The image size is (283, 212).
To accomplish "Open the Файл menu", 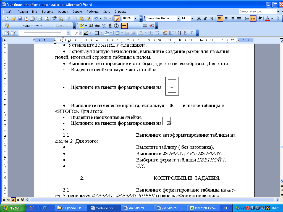I will click(x=9, y=12).
